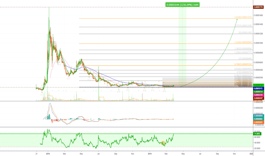The image size is (265, 156).
Task: Click the 0.618(0.00000443) Fibonacci label
Action: pyautogui.click(x=243, y=69)
